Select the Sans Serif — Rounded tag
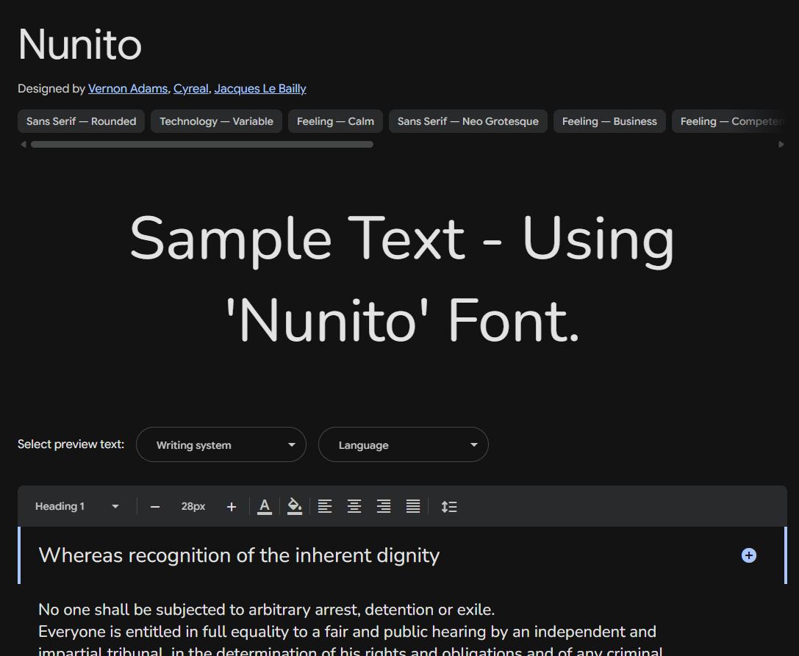 coord(81,121)
